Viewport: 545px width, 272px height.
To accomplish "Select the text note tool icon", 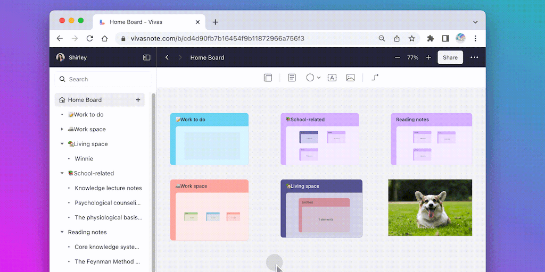I will pyautogui.click(x=292, y=78).
